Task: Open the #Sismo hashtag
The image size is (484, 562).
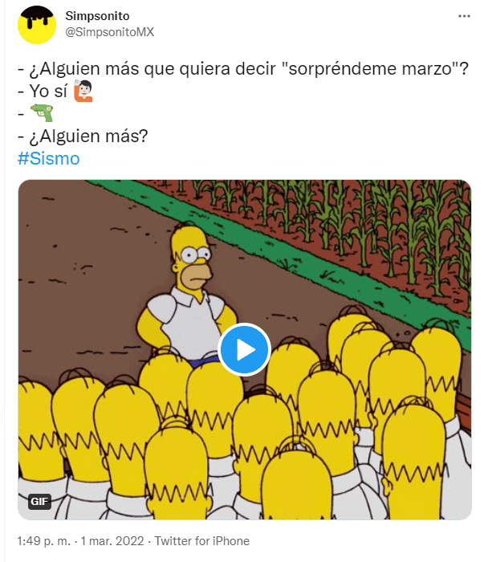Action: 49,158
